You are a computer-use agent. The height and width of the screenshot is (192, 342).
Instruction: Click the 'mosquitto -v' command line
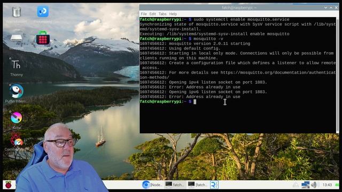point(208,39)
